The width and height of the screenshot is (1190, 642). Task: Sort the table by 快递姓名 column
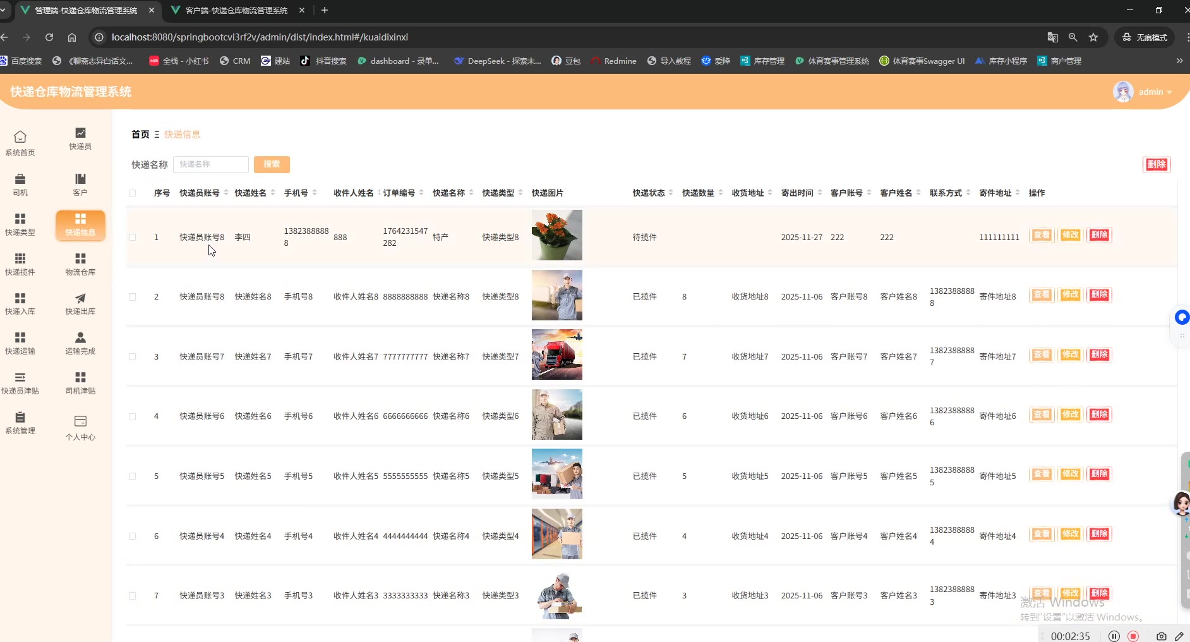point(273,193)
